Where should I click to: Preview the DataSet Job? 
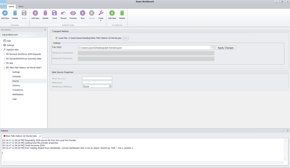(x=73, y=15)
